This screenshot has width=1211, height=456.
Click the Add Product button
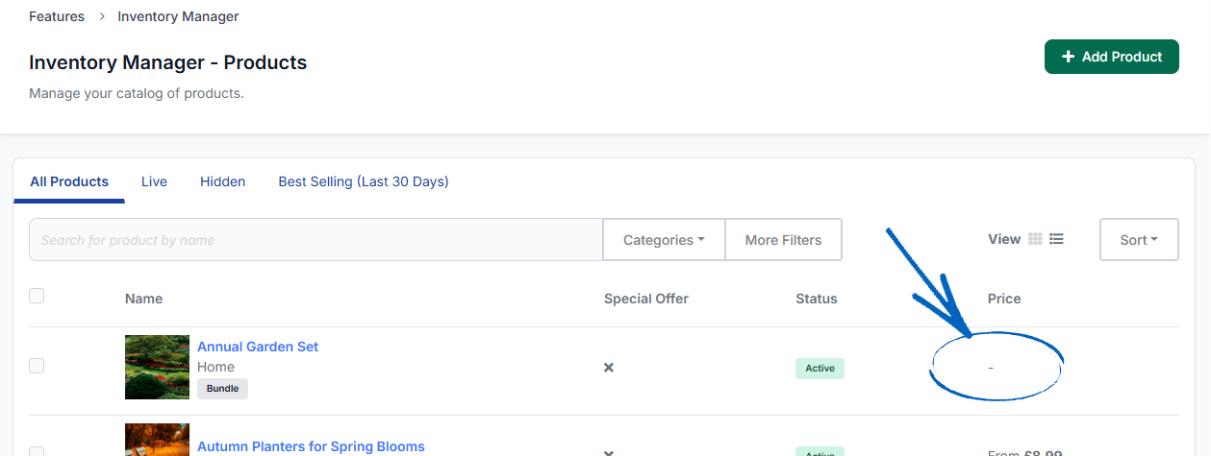[x=1112, y=57]
